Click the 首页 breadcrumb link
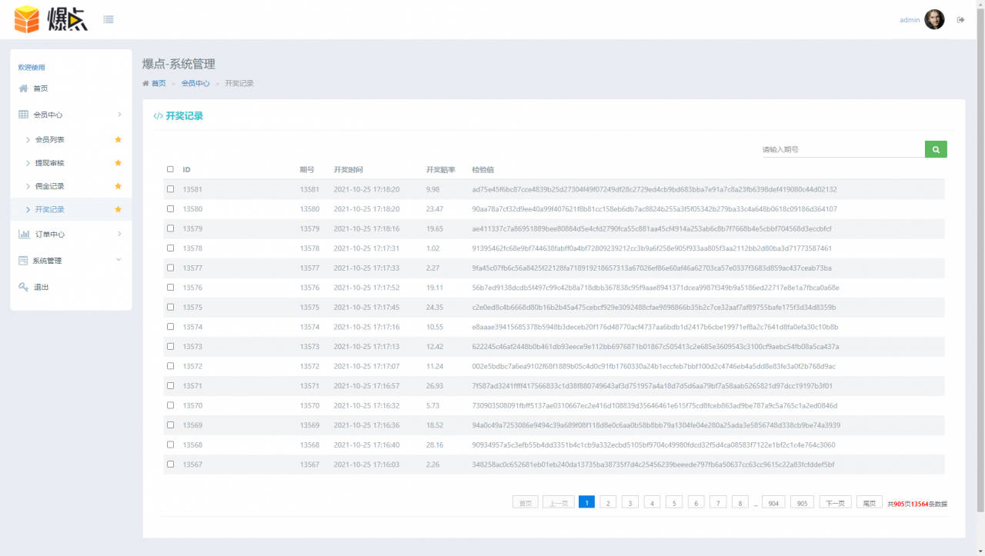Viewport: 985px width, 556px height. (159, 83)
